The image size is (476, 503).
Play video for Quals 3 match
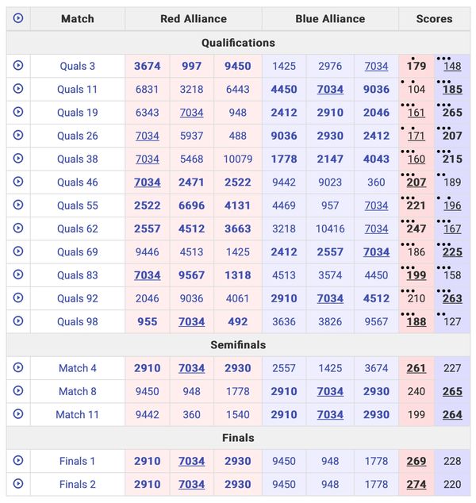tap(18, 66)
